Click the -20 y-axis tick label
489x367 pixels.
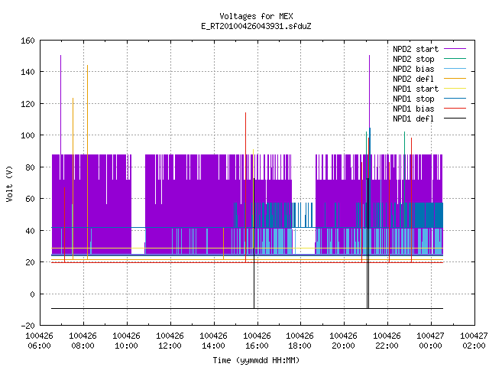(x=28, y=326)
